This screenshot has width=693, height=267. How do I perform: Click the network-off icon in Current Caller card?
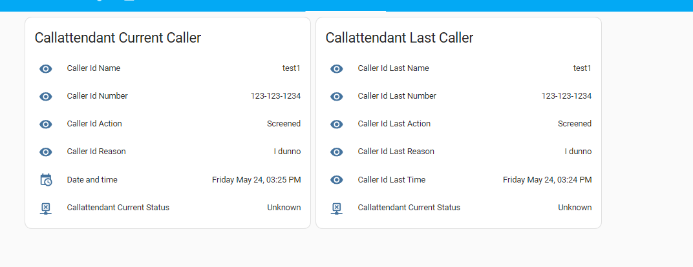(46, 208)
